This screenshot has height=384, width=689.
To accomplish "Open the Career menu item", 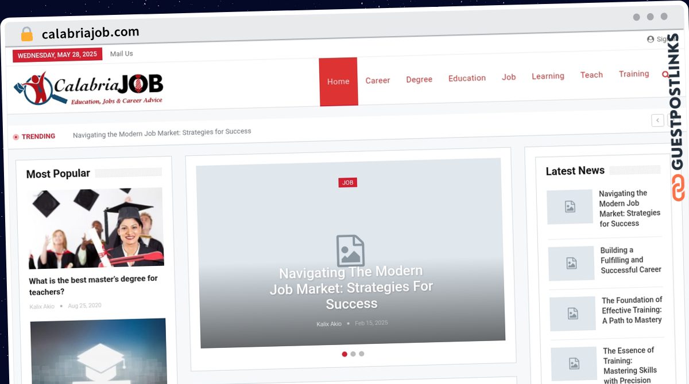I will pos(378,80).
